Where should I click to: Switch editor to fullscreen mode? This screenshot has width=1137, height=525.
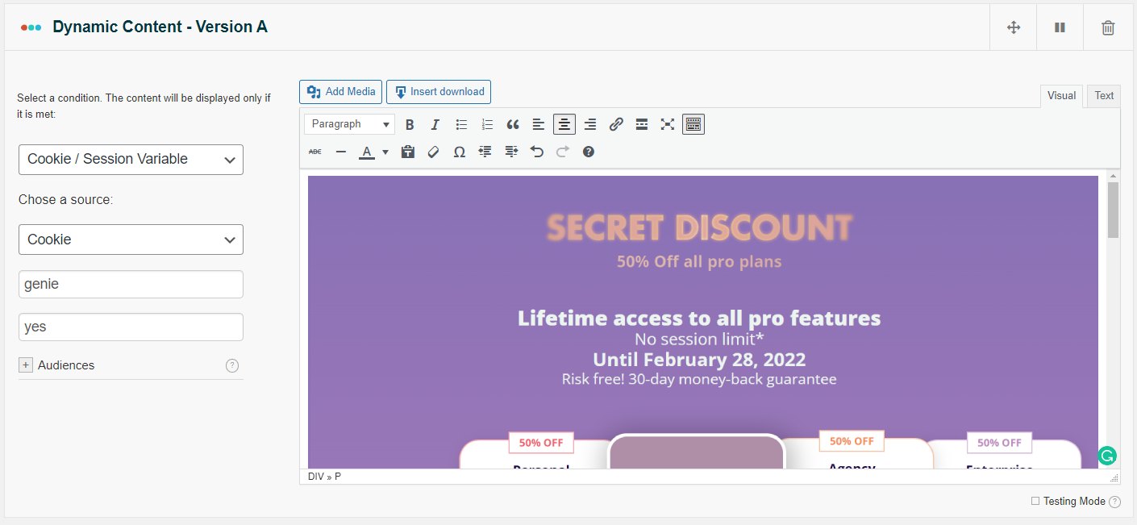pyautogui.click(x=667, y=124)
